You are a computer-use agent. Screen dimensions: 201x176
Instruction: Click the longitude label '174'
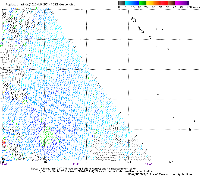click(x=129, y=162)
